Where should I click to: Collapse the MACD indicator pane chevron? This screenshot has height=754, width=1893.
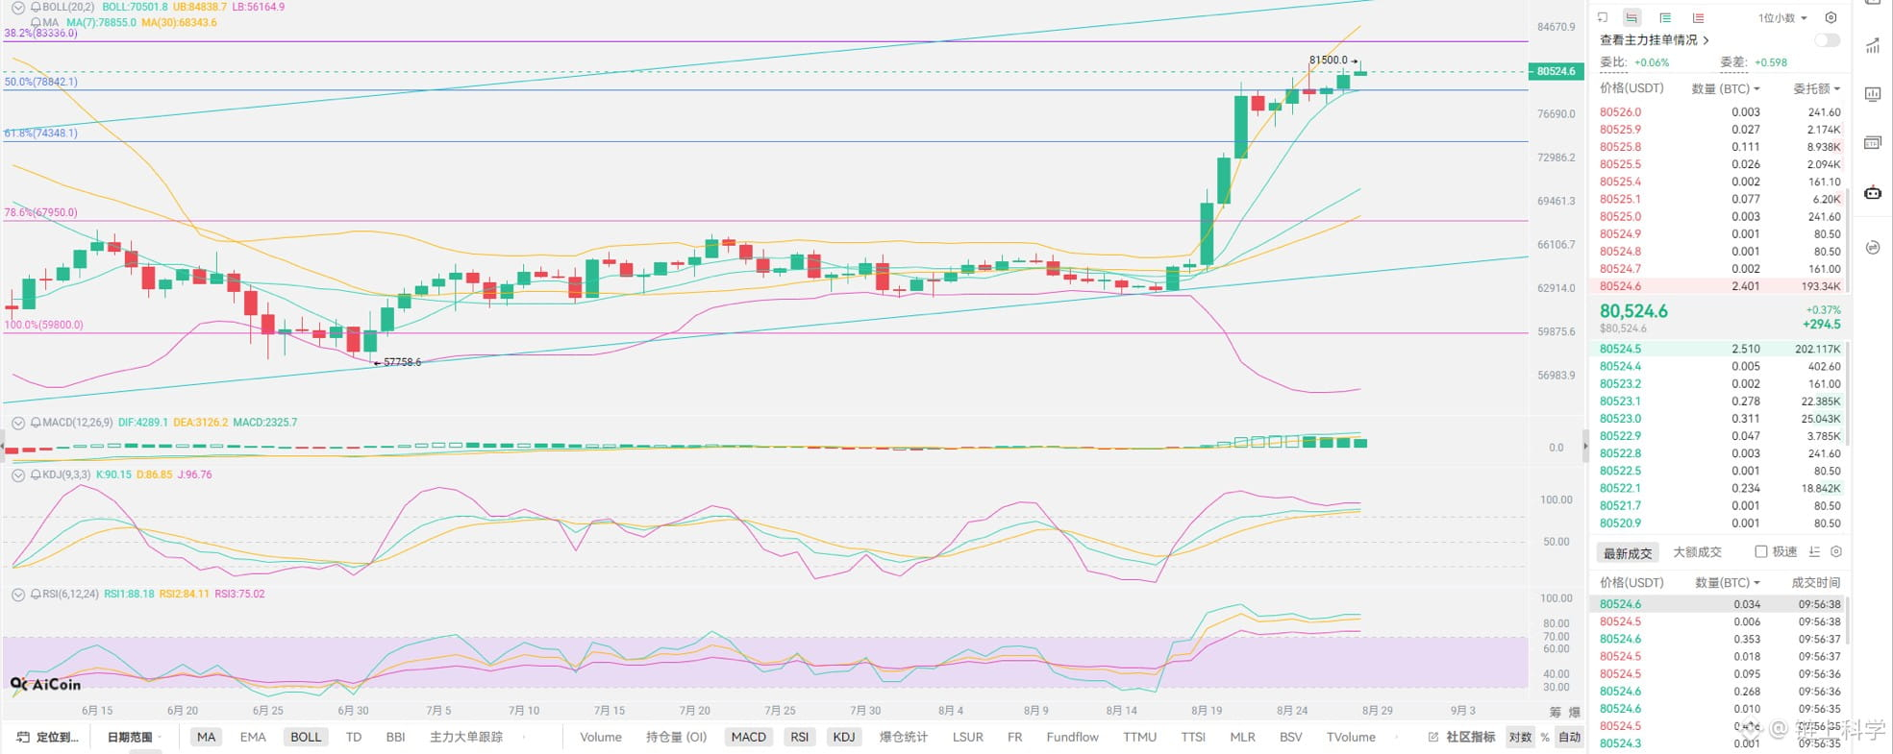18,423
